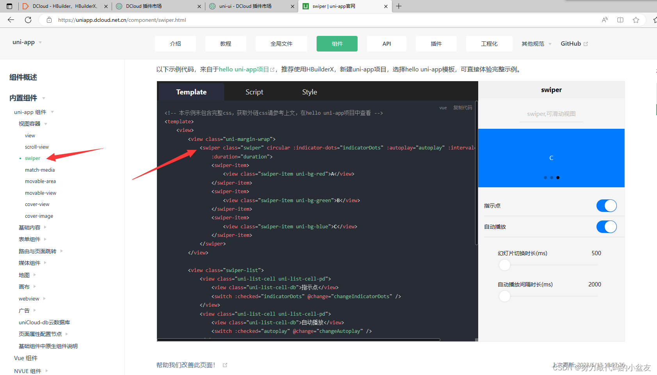Screen dimensions: 657x375
Task: Click the first swiper indicator dot
Action: click(x=545, y=178)
